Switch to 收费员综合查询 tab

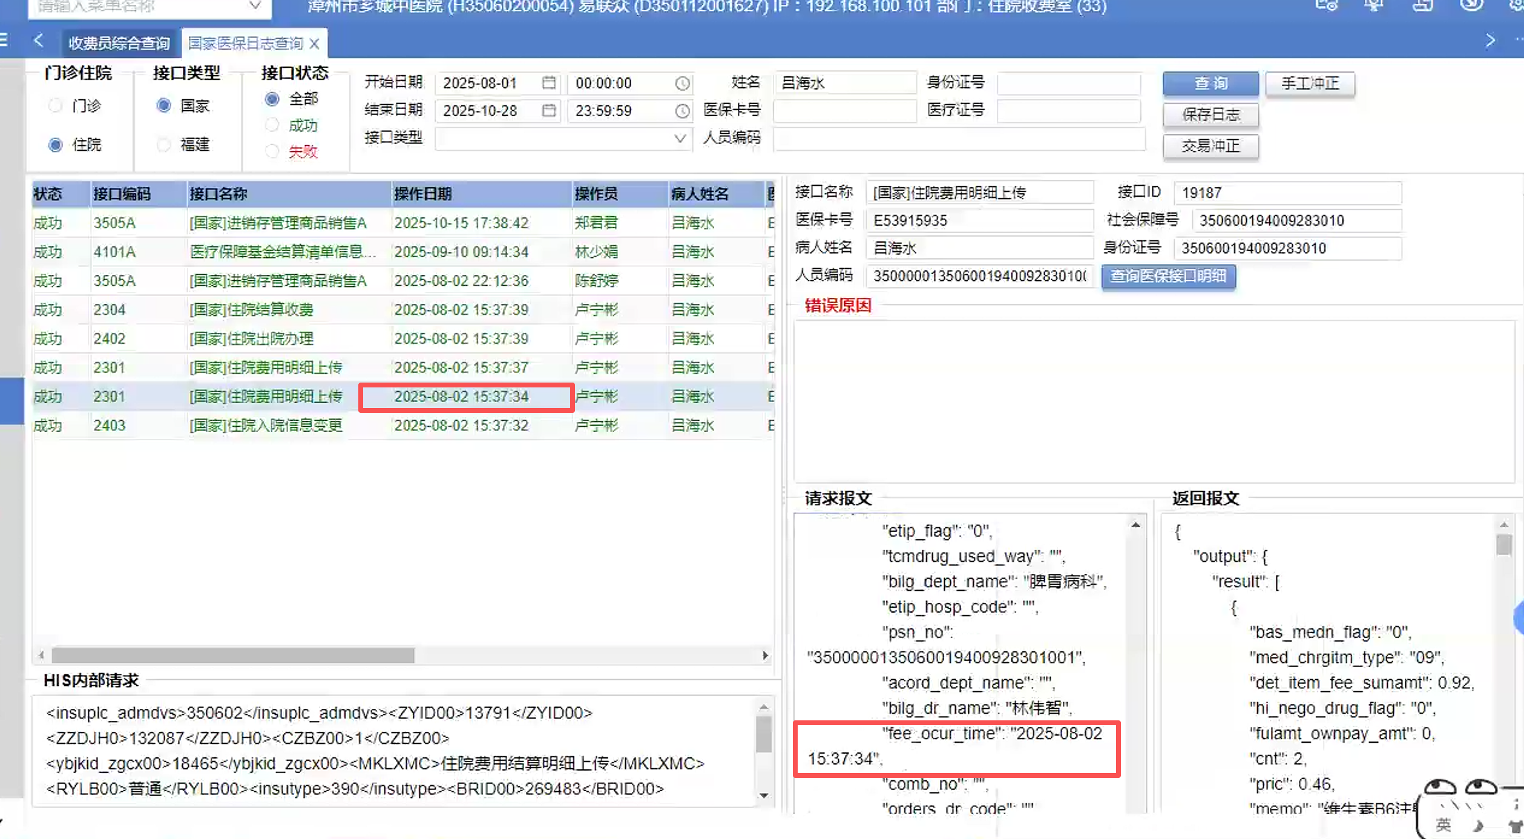tap(119, 44)
